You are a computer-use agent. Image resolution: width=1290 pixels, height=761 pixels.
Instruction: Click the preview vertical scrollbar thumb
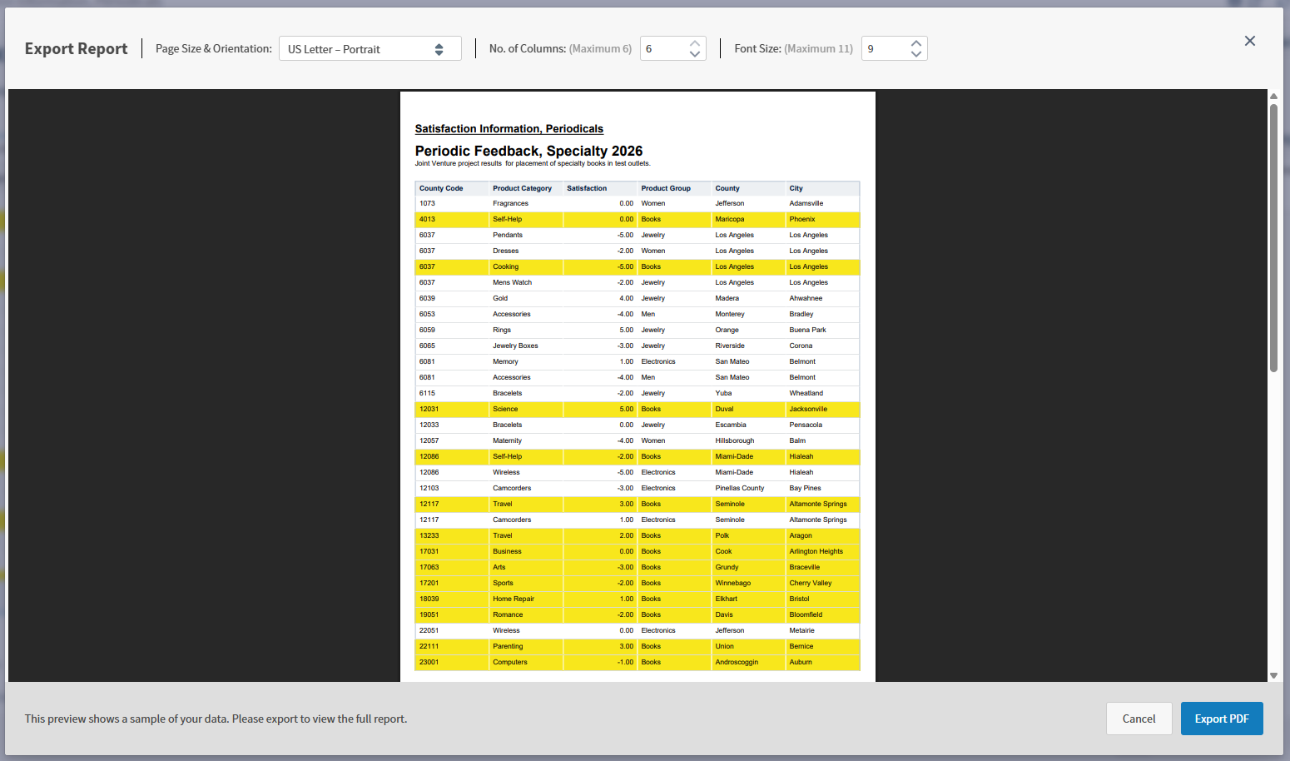pyautogui.click(x=1273, y=237)
